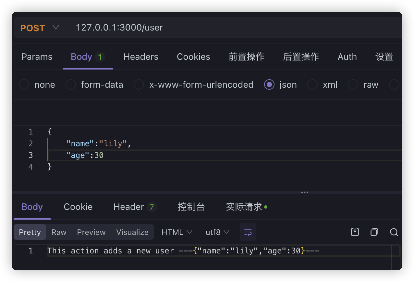Select the xml body type radio button

[x=312, y=84]
